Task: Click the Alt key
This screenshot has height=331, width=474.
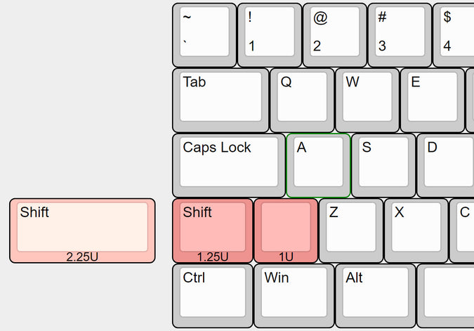Action: point(376,296)
